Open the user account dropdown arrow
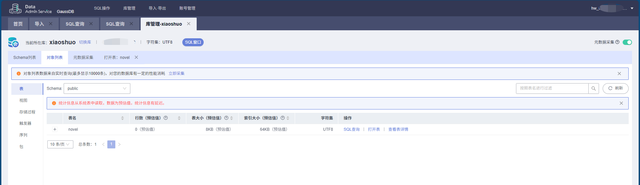Screen dimensions: 640x185 632,8
